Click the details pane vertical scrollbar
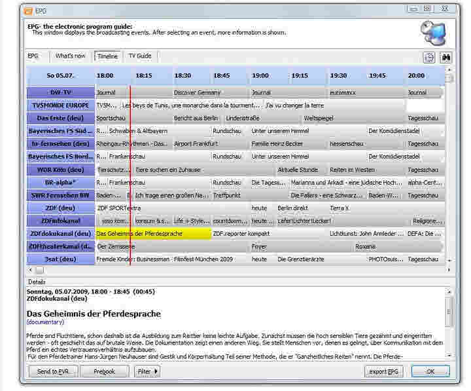Screen dimensions: 471x391 coord(449,321)
